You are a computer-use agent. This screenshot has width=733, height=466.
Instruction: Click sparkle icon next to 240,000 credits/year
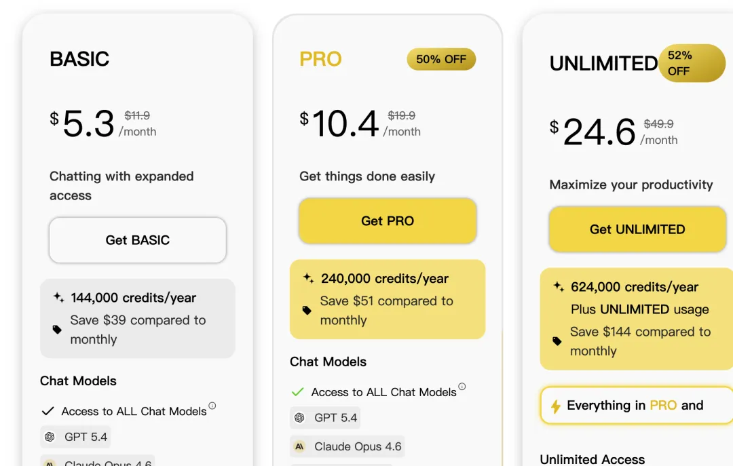pyautogui.click(x=308, y=278)
